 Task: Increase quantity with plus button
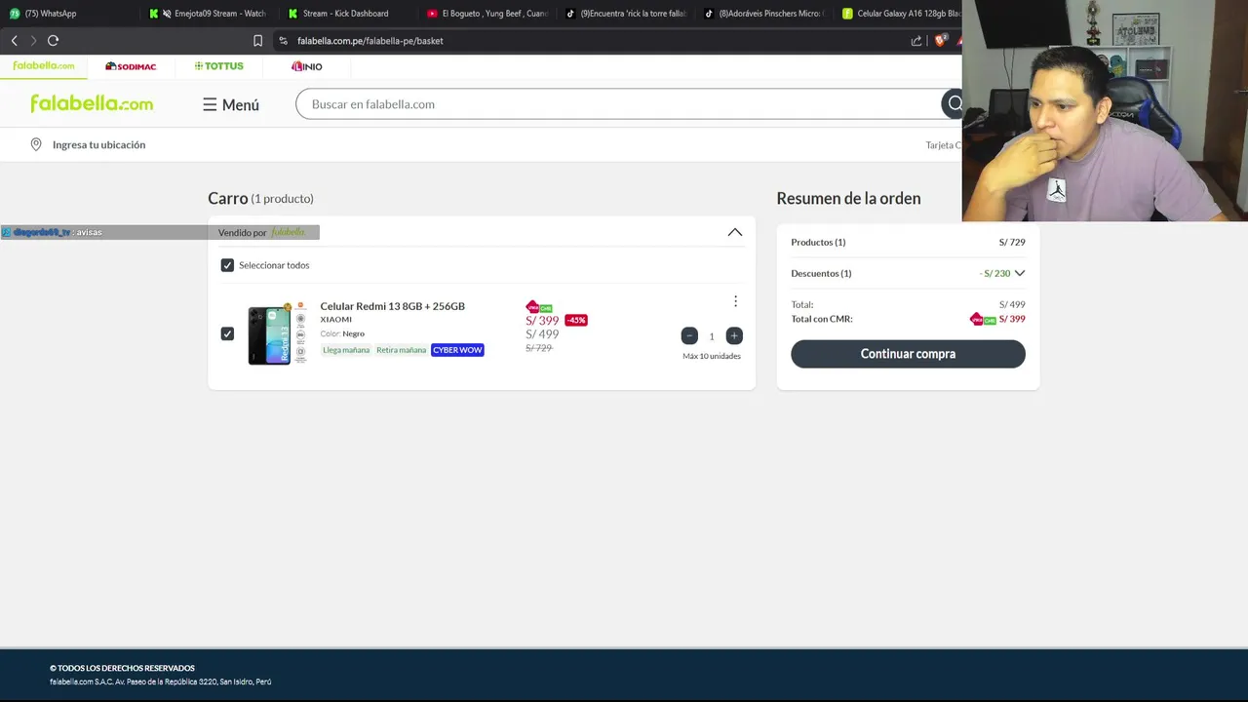(734, 335)
